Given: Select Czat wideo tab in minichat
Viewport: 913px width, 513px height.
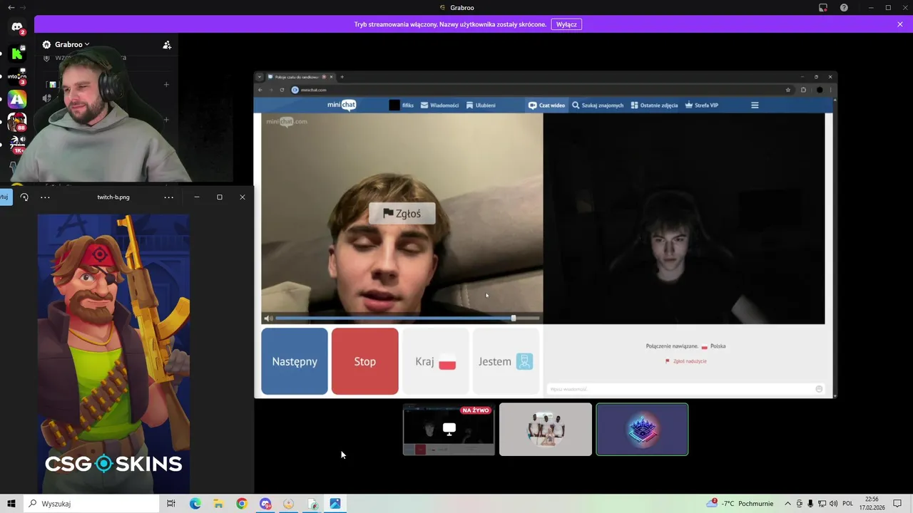Looking at the screenshot, I should click(x=546, y=105).
